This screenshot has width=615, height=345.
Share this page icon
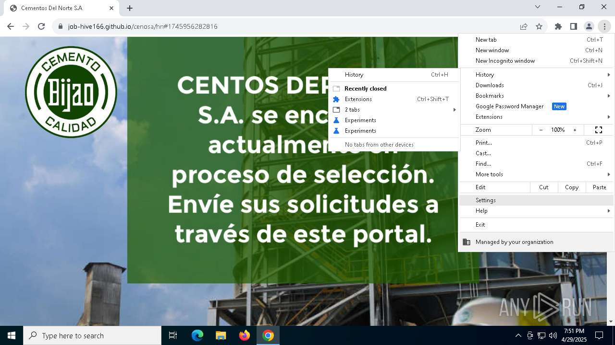[524, 26]
